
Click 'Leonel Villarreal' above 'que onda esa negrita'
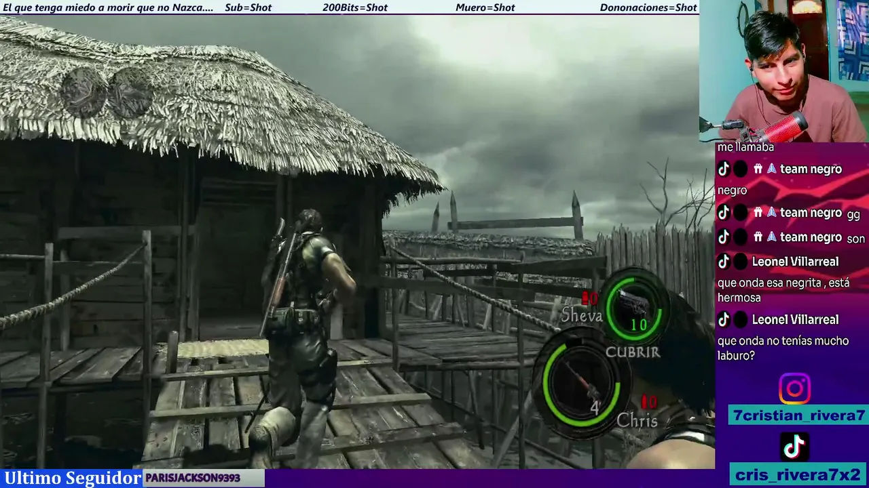tap(795, 262)
